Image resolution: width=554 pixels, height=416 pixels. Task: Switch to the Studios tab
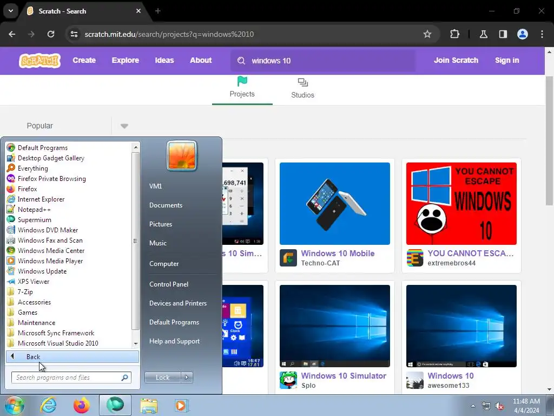[x=303, y=88]
